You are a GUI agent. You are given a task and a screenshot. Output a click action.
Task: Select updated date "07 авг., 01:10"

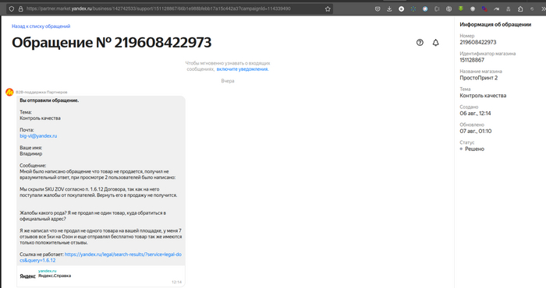(476, 131)
